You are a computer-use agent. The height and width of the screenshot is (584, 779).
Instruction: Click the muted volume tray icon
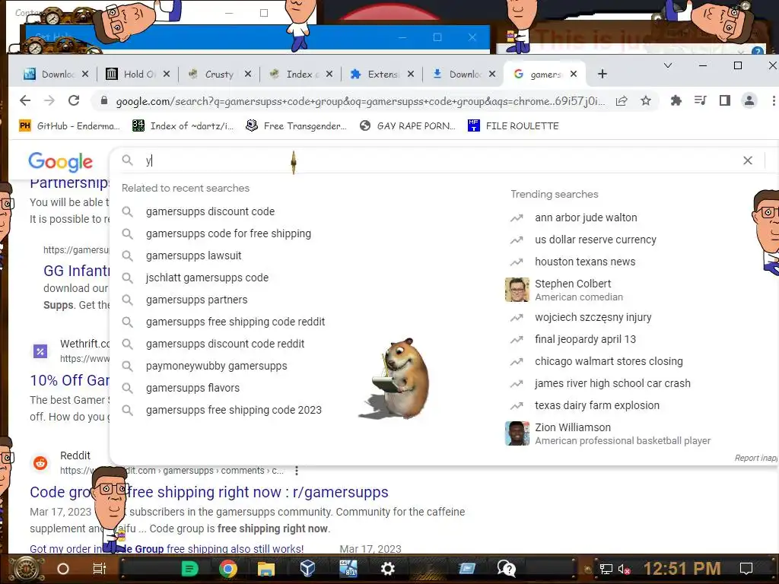[624, 569]
